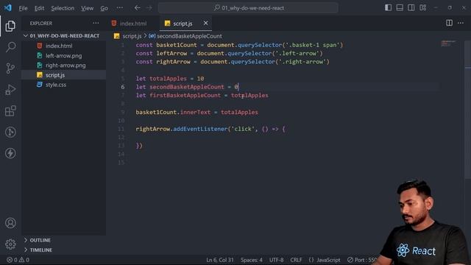Open the Extensions view

pyautogui.click(x=10, y=111)
